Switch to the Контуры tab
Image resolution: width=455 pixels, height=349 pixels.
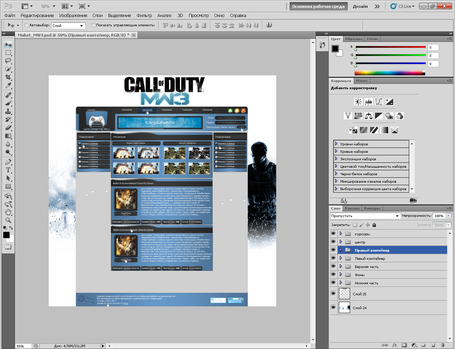click(x=372, y=209)
